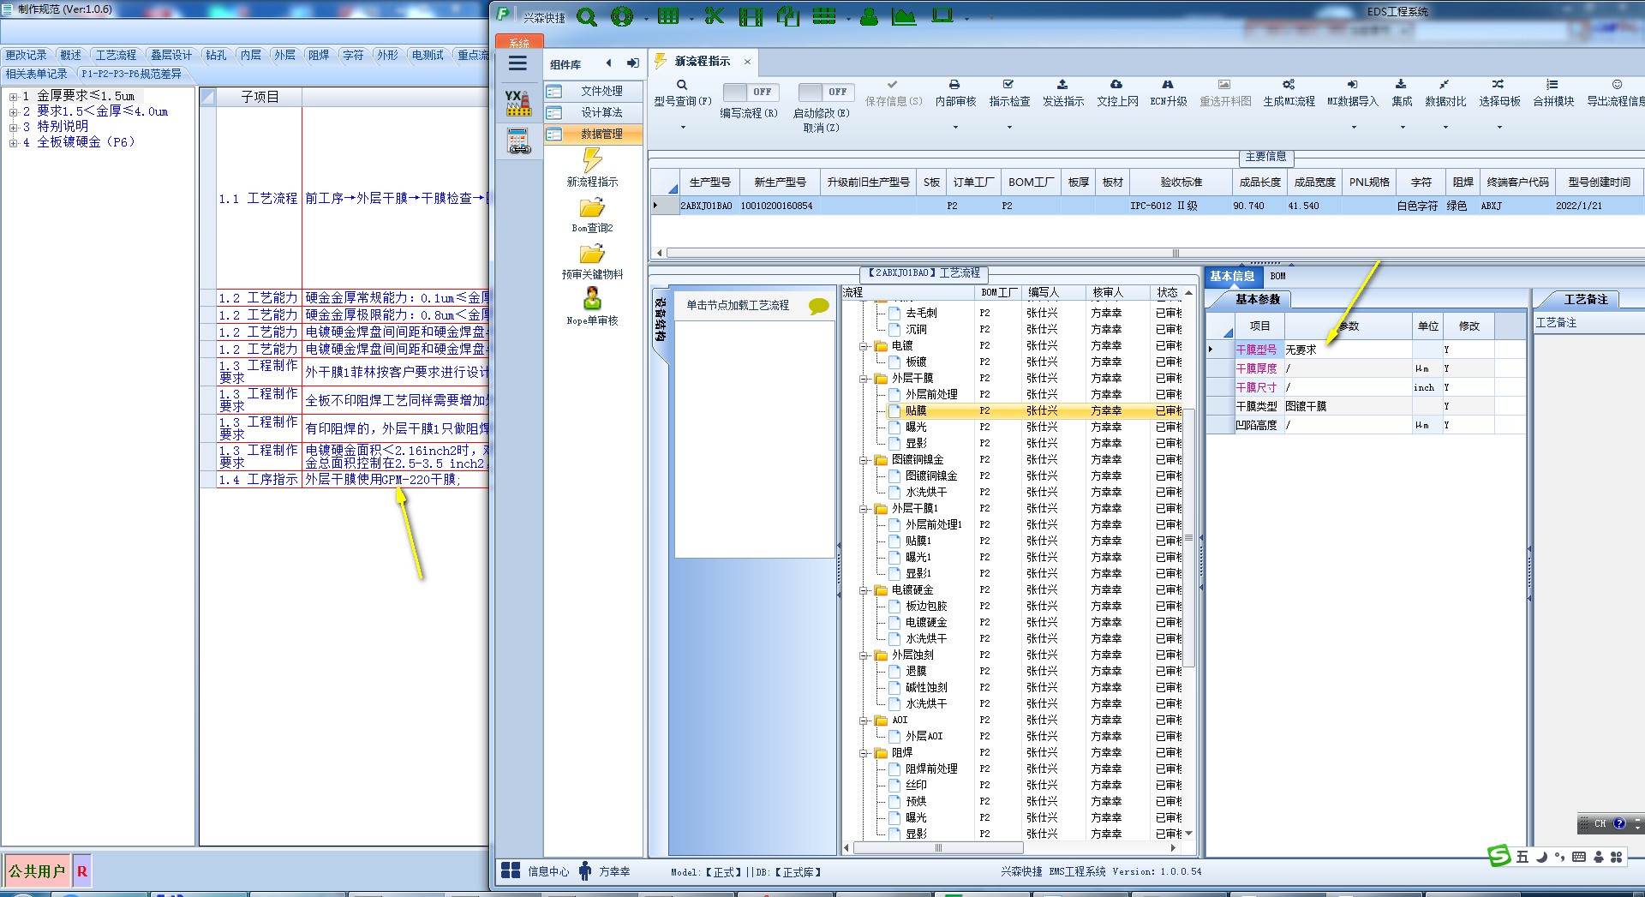Viewport: 1645px width, 897px height.
Task: Select the 贴膜1 step in process tree
Action: [x=918, y=541]
